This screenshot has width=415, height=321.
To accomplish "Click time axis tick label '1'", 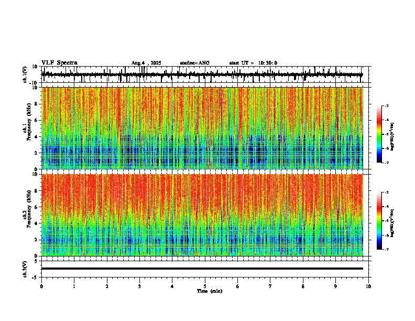I will click(x=74, y=286).
